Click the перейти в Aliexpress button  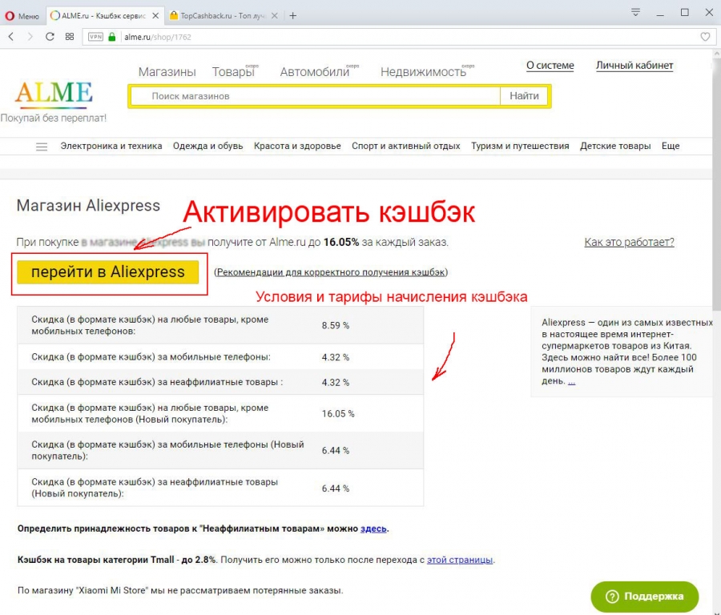[108, 272]
